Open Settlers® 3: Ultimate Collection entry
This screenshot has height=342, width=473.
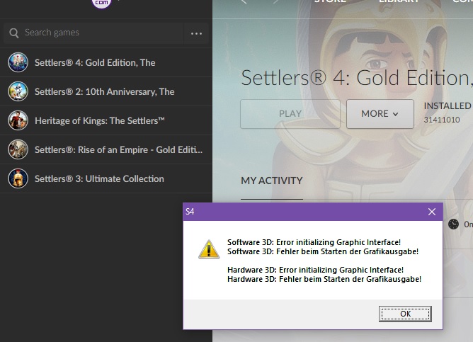tap(106, 178)
